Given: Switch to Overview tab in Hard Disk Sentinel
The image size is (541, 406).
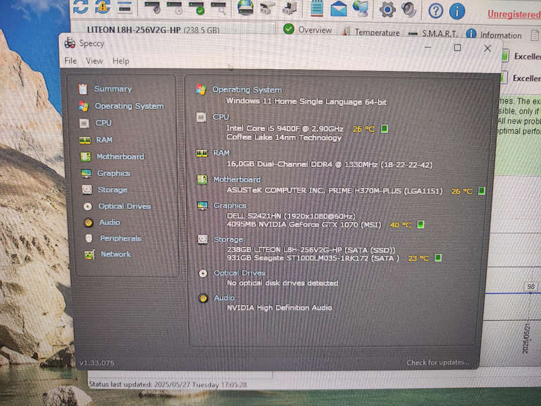Looking at the screenshot, I should tap(308, 30).
